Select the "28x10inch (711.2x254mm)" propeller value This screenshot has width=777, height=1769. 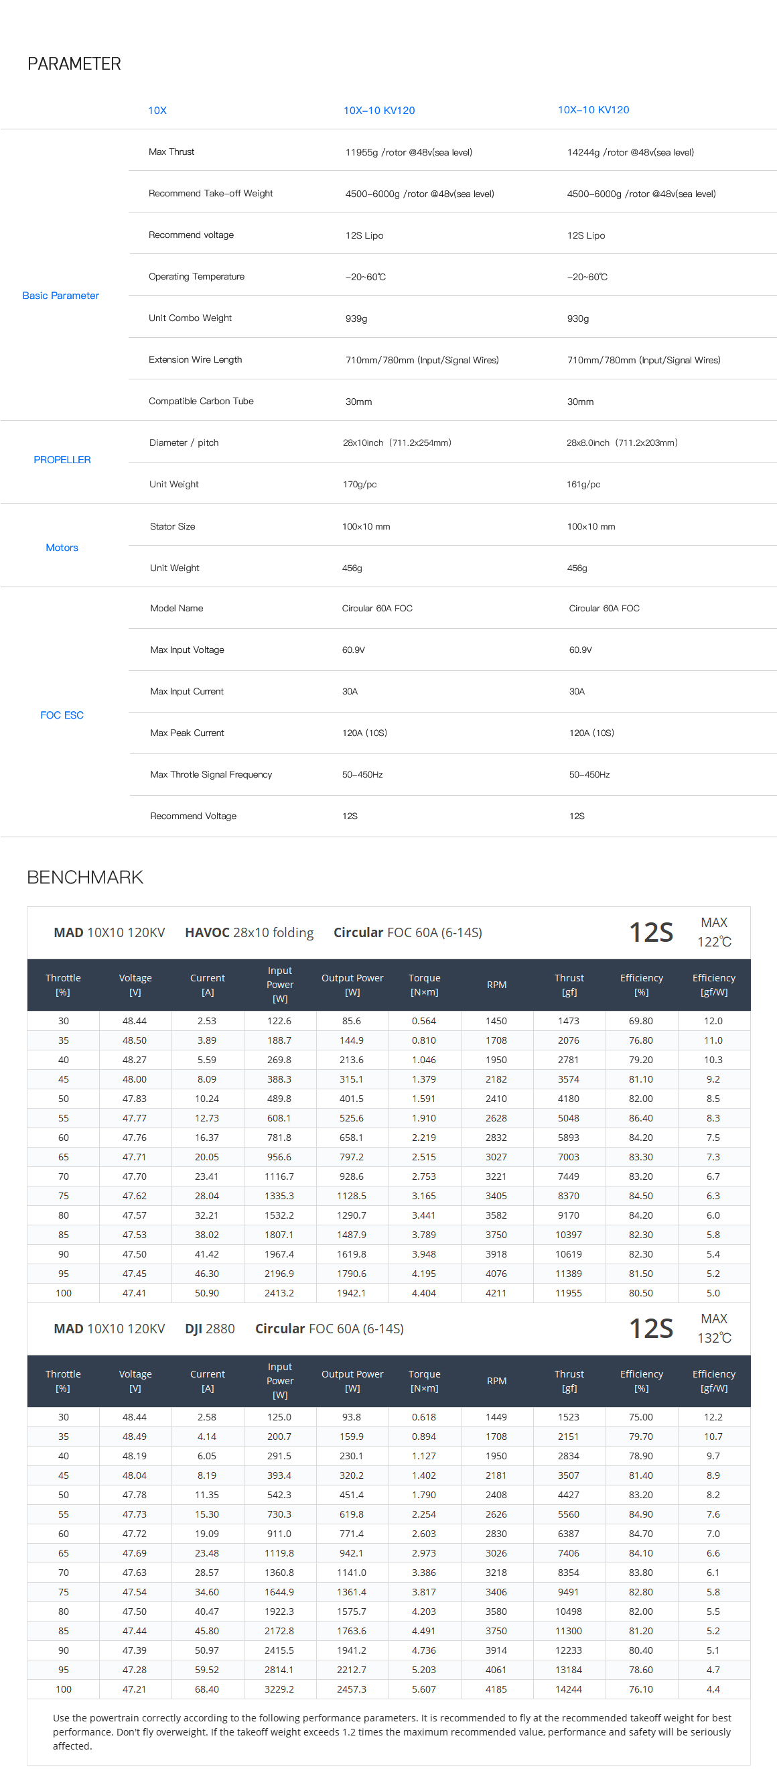[x=397, y=443]
